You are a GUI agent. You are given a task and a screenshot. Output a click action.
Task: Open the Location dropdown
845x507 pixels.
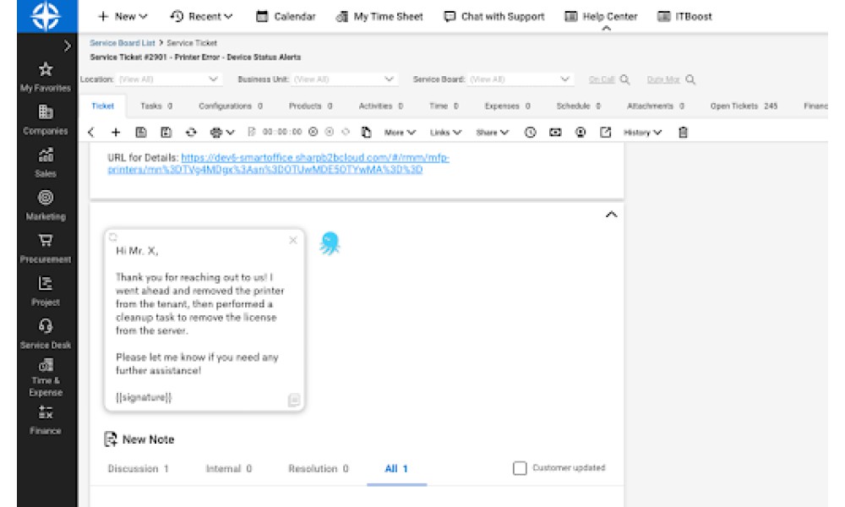[168, 79]
